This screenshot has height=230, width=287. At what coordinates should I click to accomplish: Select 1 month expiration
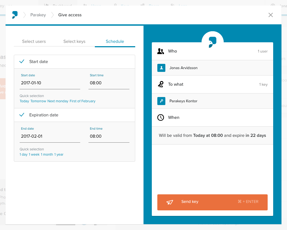[x=47, y=155]
